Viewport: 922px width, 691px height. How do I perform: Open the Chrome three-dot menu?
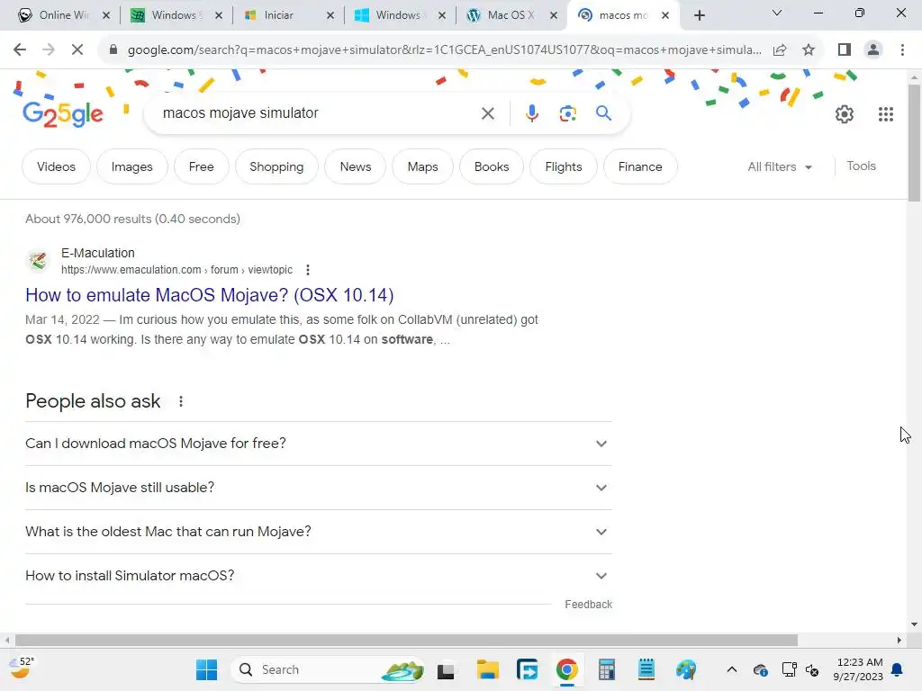click(x=902, y=50)
